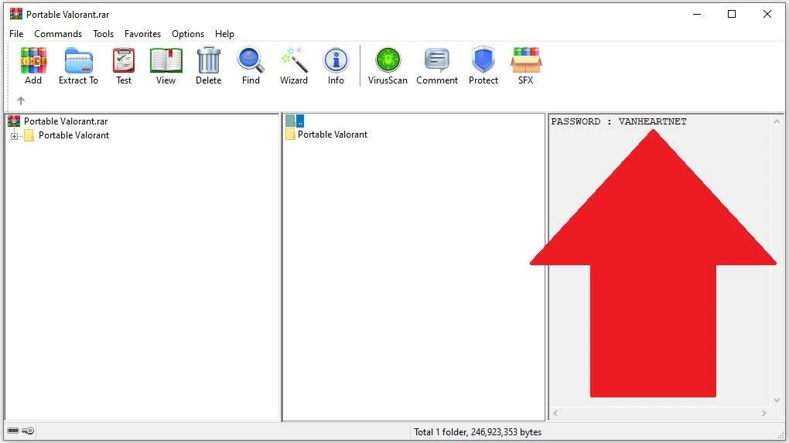Close the WinRAR window

(x=767, y=14)
